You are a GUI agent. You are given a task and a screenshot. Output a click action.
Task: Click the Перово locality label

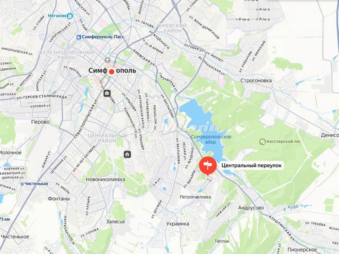click(x=40, y=122)
